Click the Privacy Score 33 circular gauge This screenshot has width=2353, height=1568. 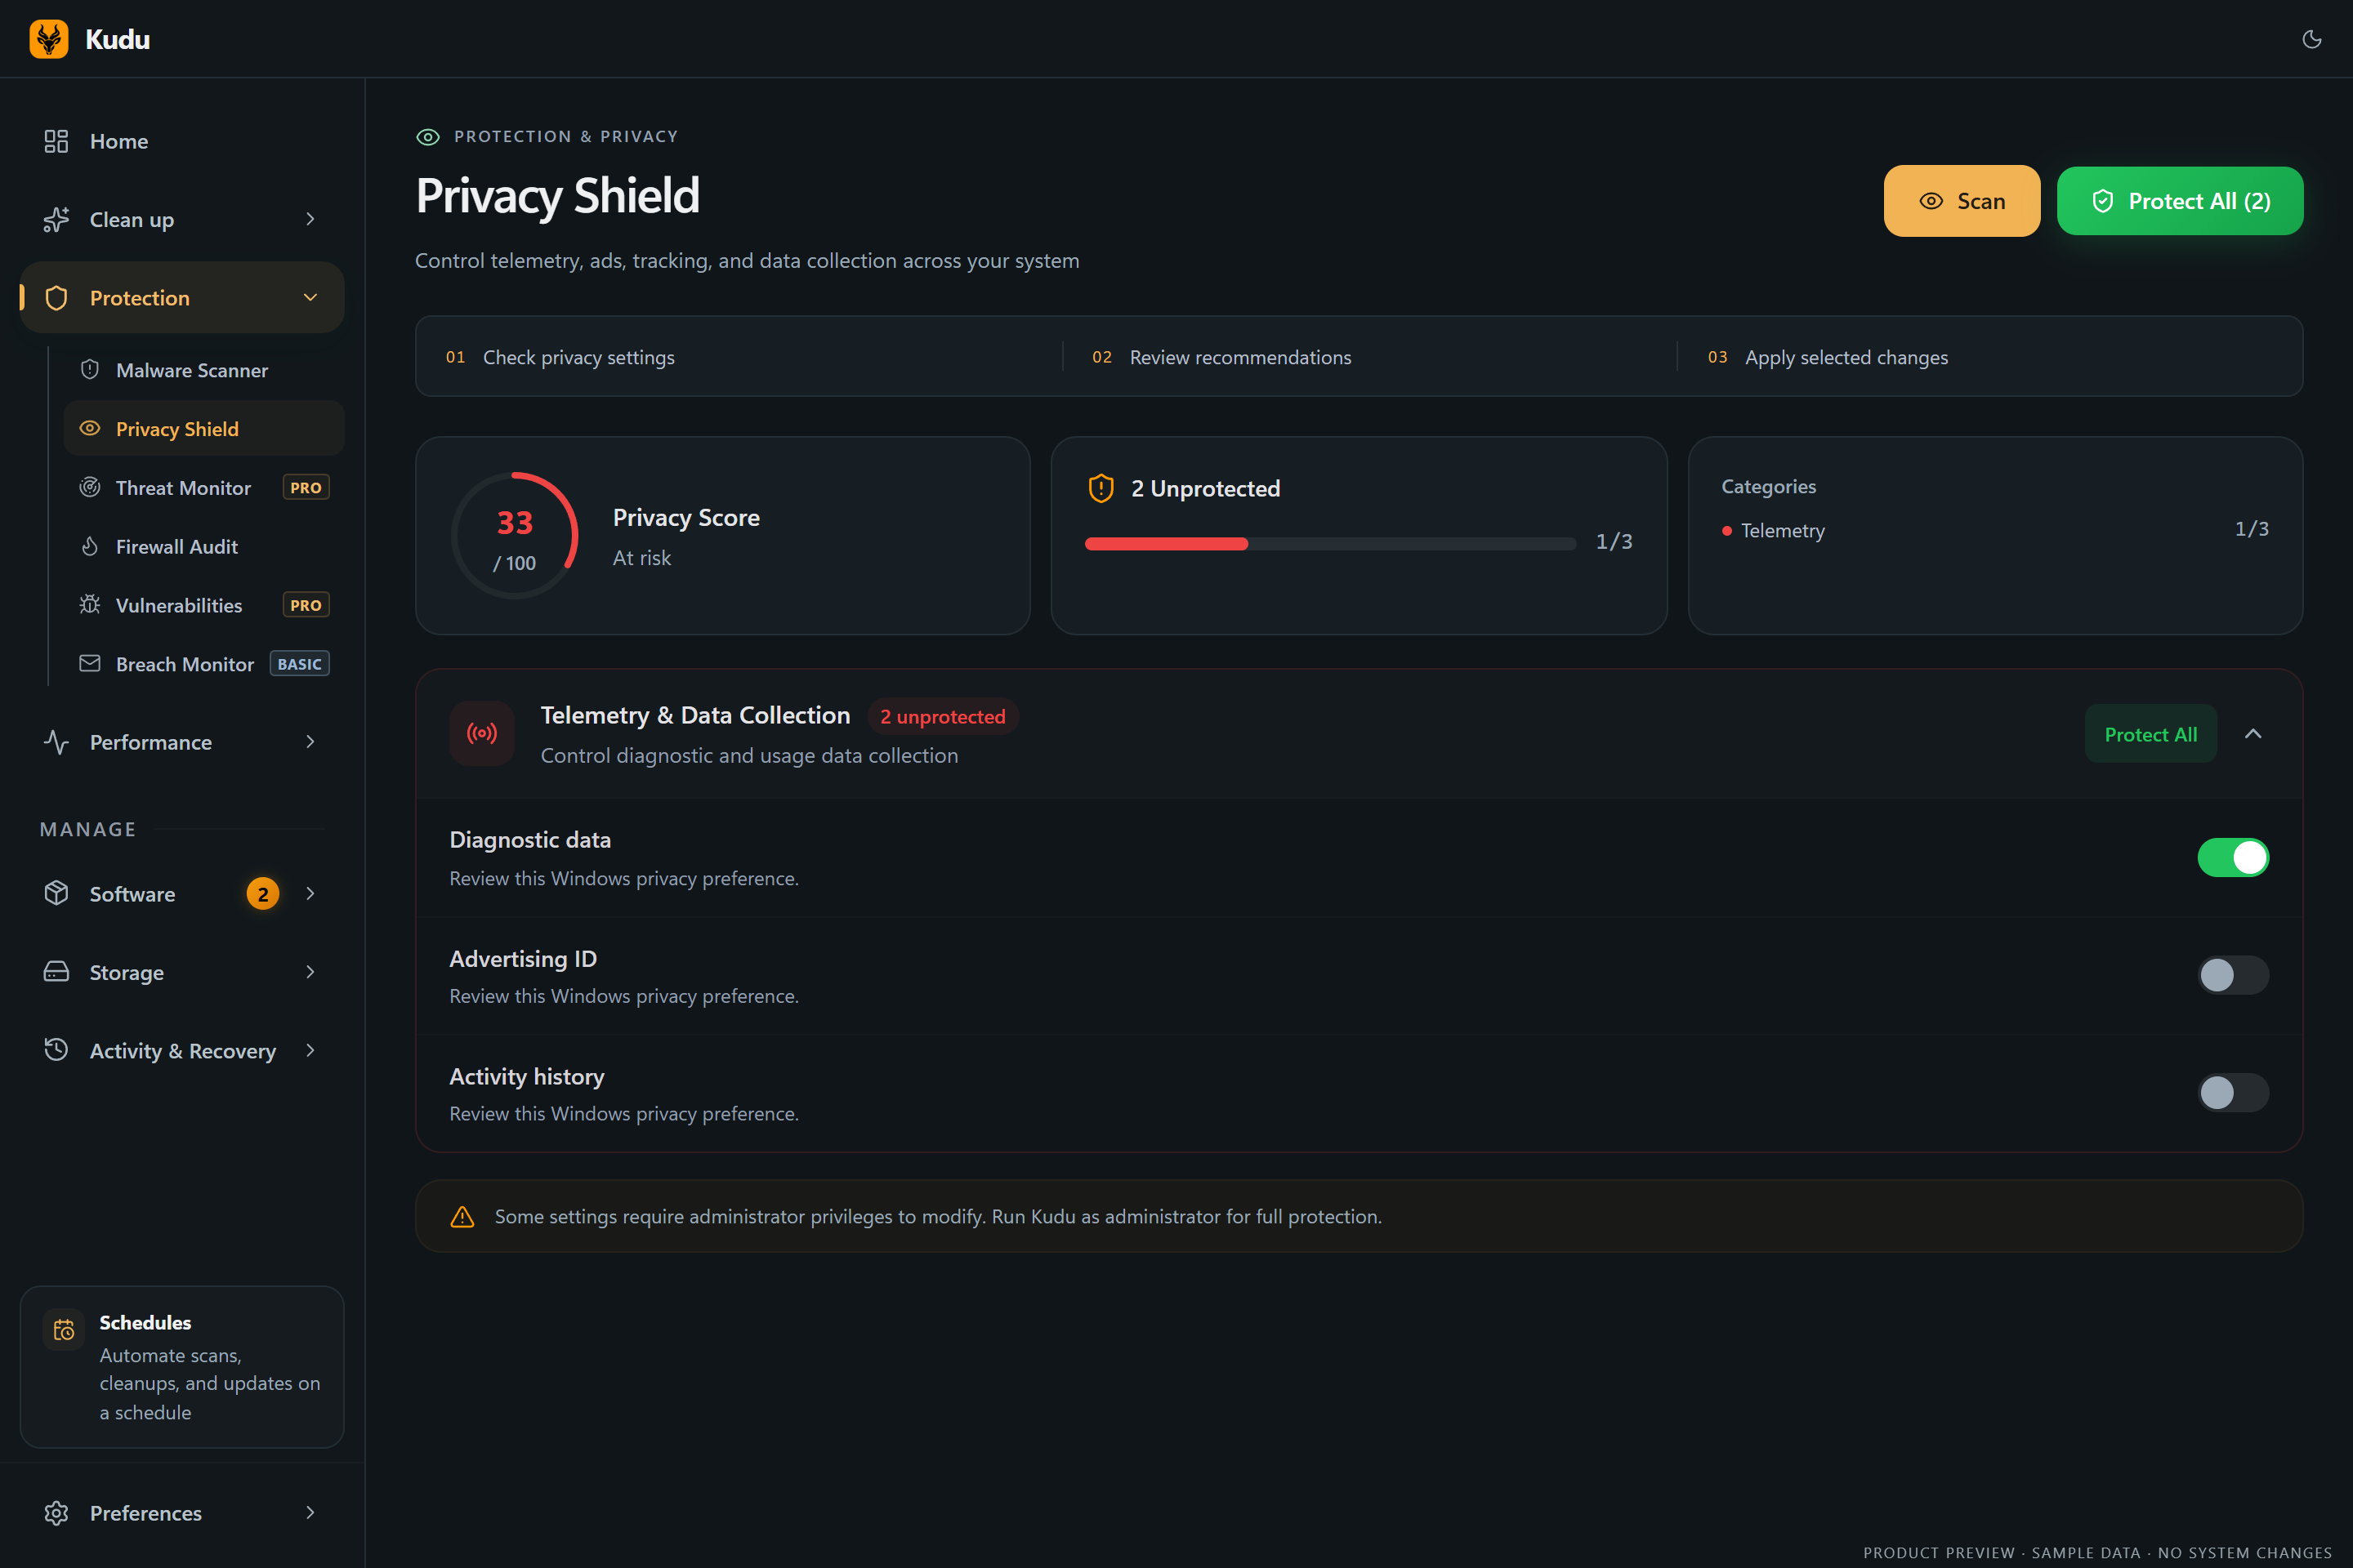tap(516, 535)
